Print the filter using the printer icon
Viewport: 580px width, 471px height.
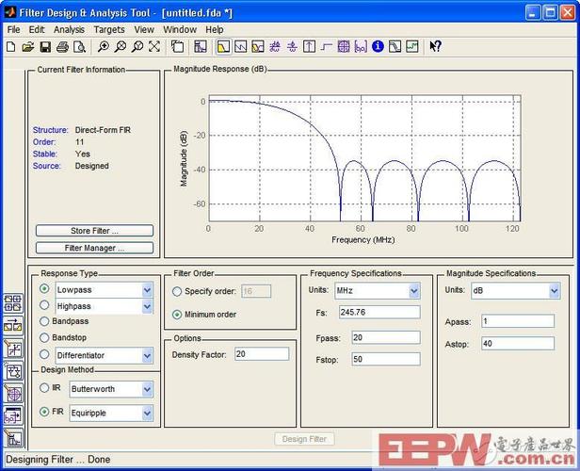[x=62, y=46]
